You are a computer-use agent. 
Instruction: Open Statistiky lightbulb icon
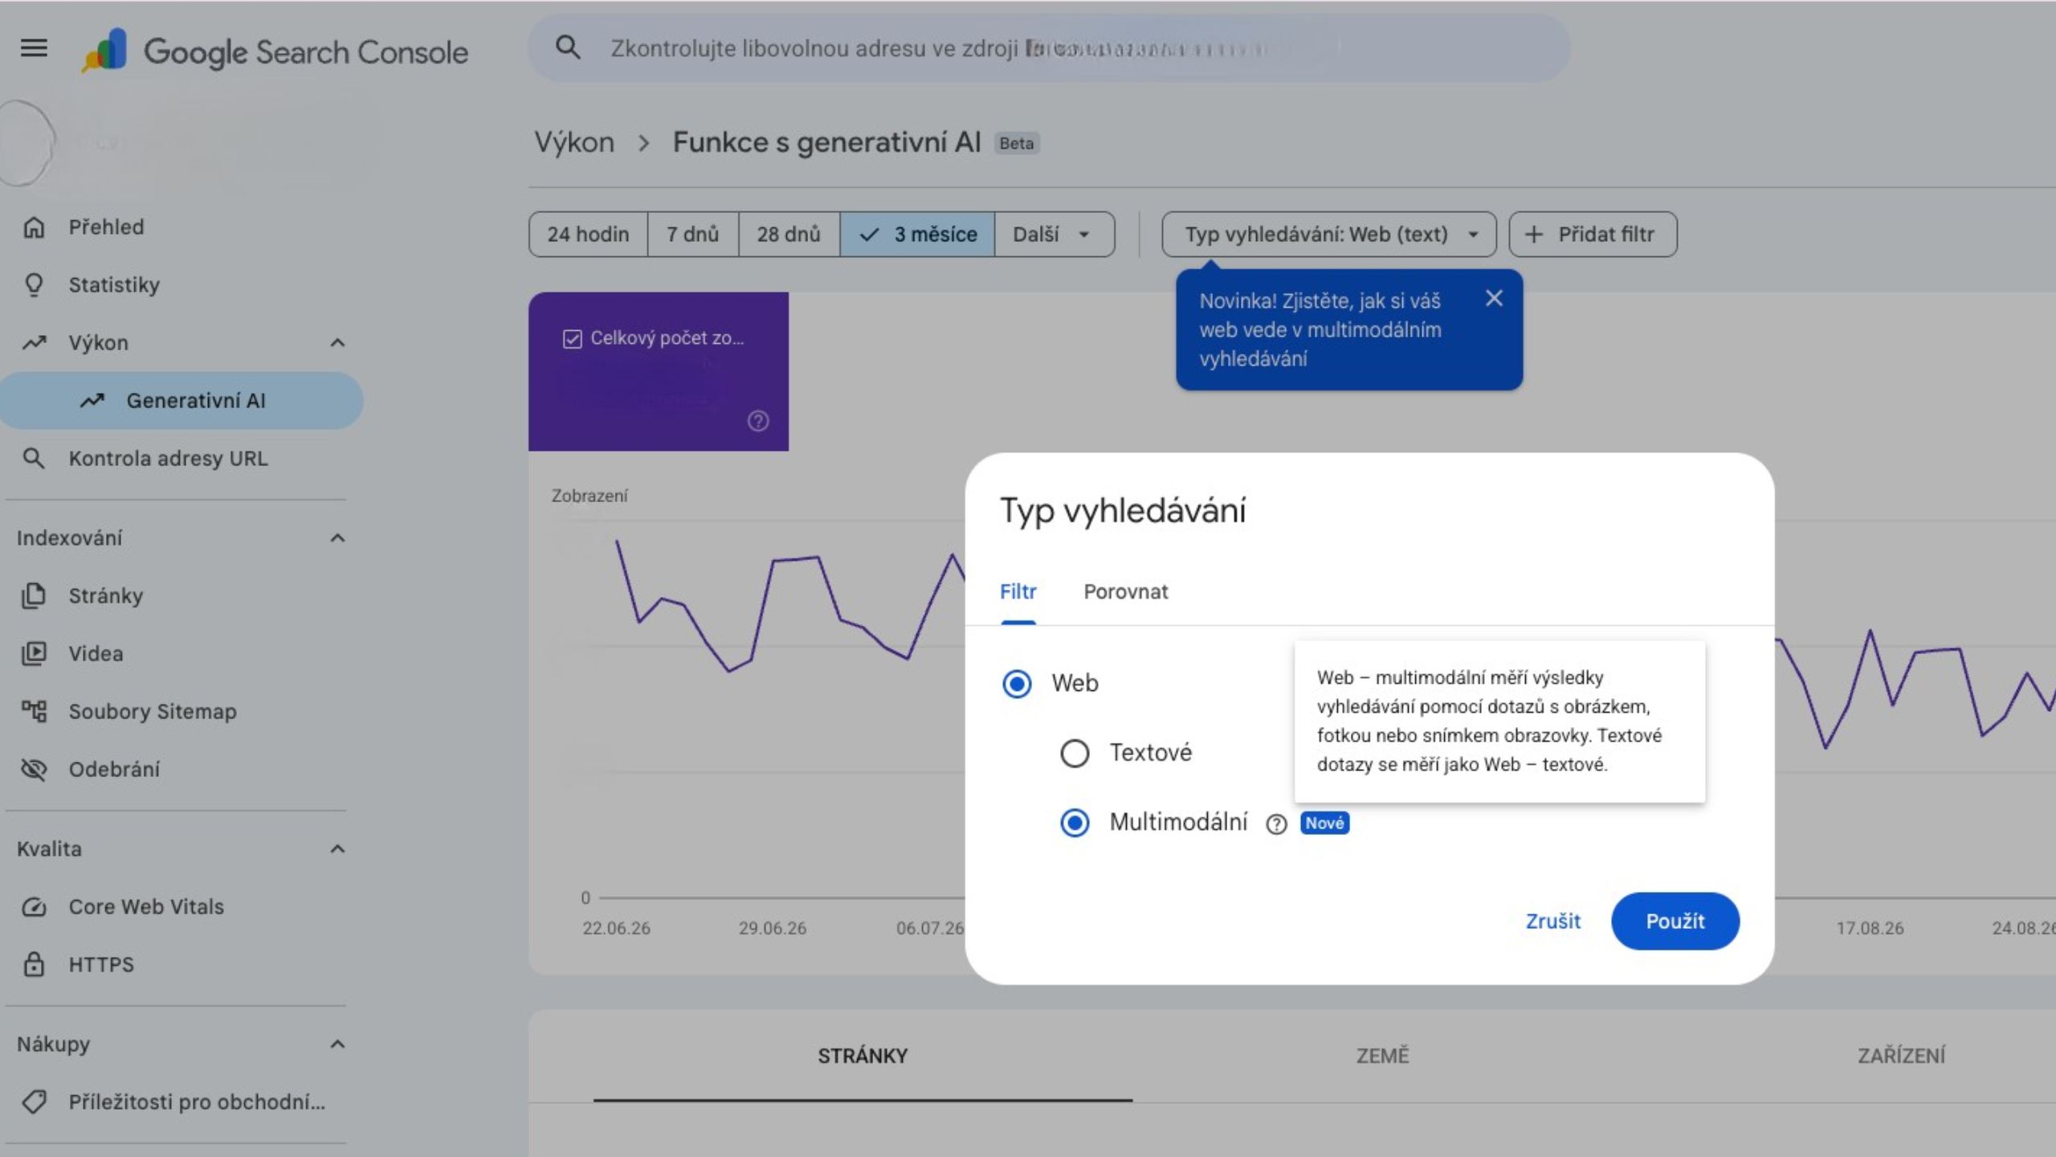(34, 285)
